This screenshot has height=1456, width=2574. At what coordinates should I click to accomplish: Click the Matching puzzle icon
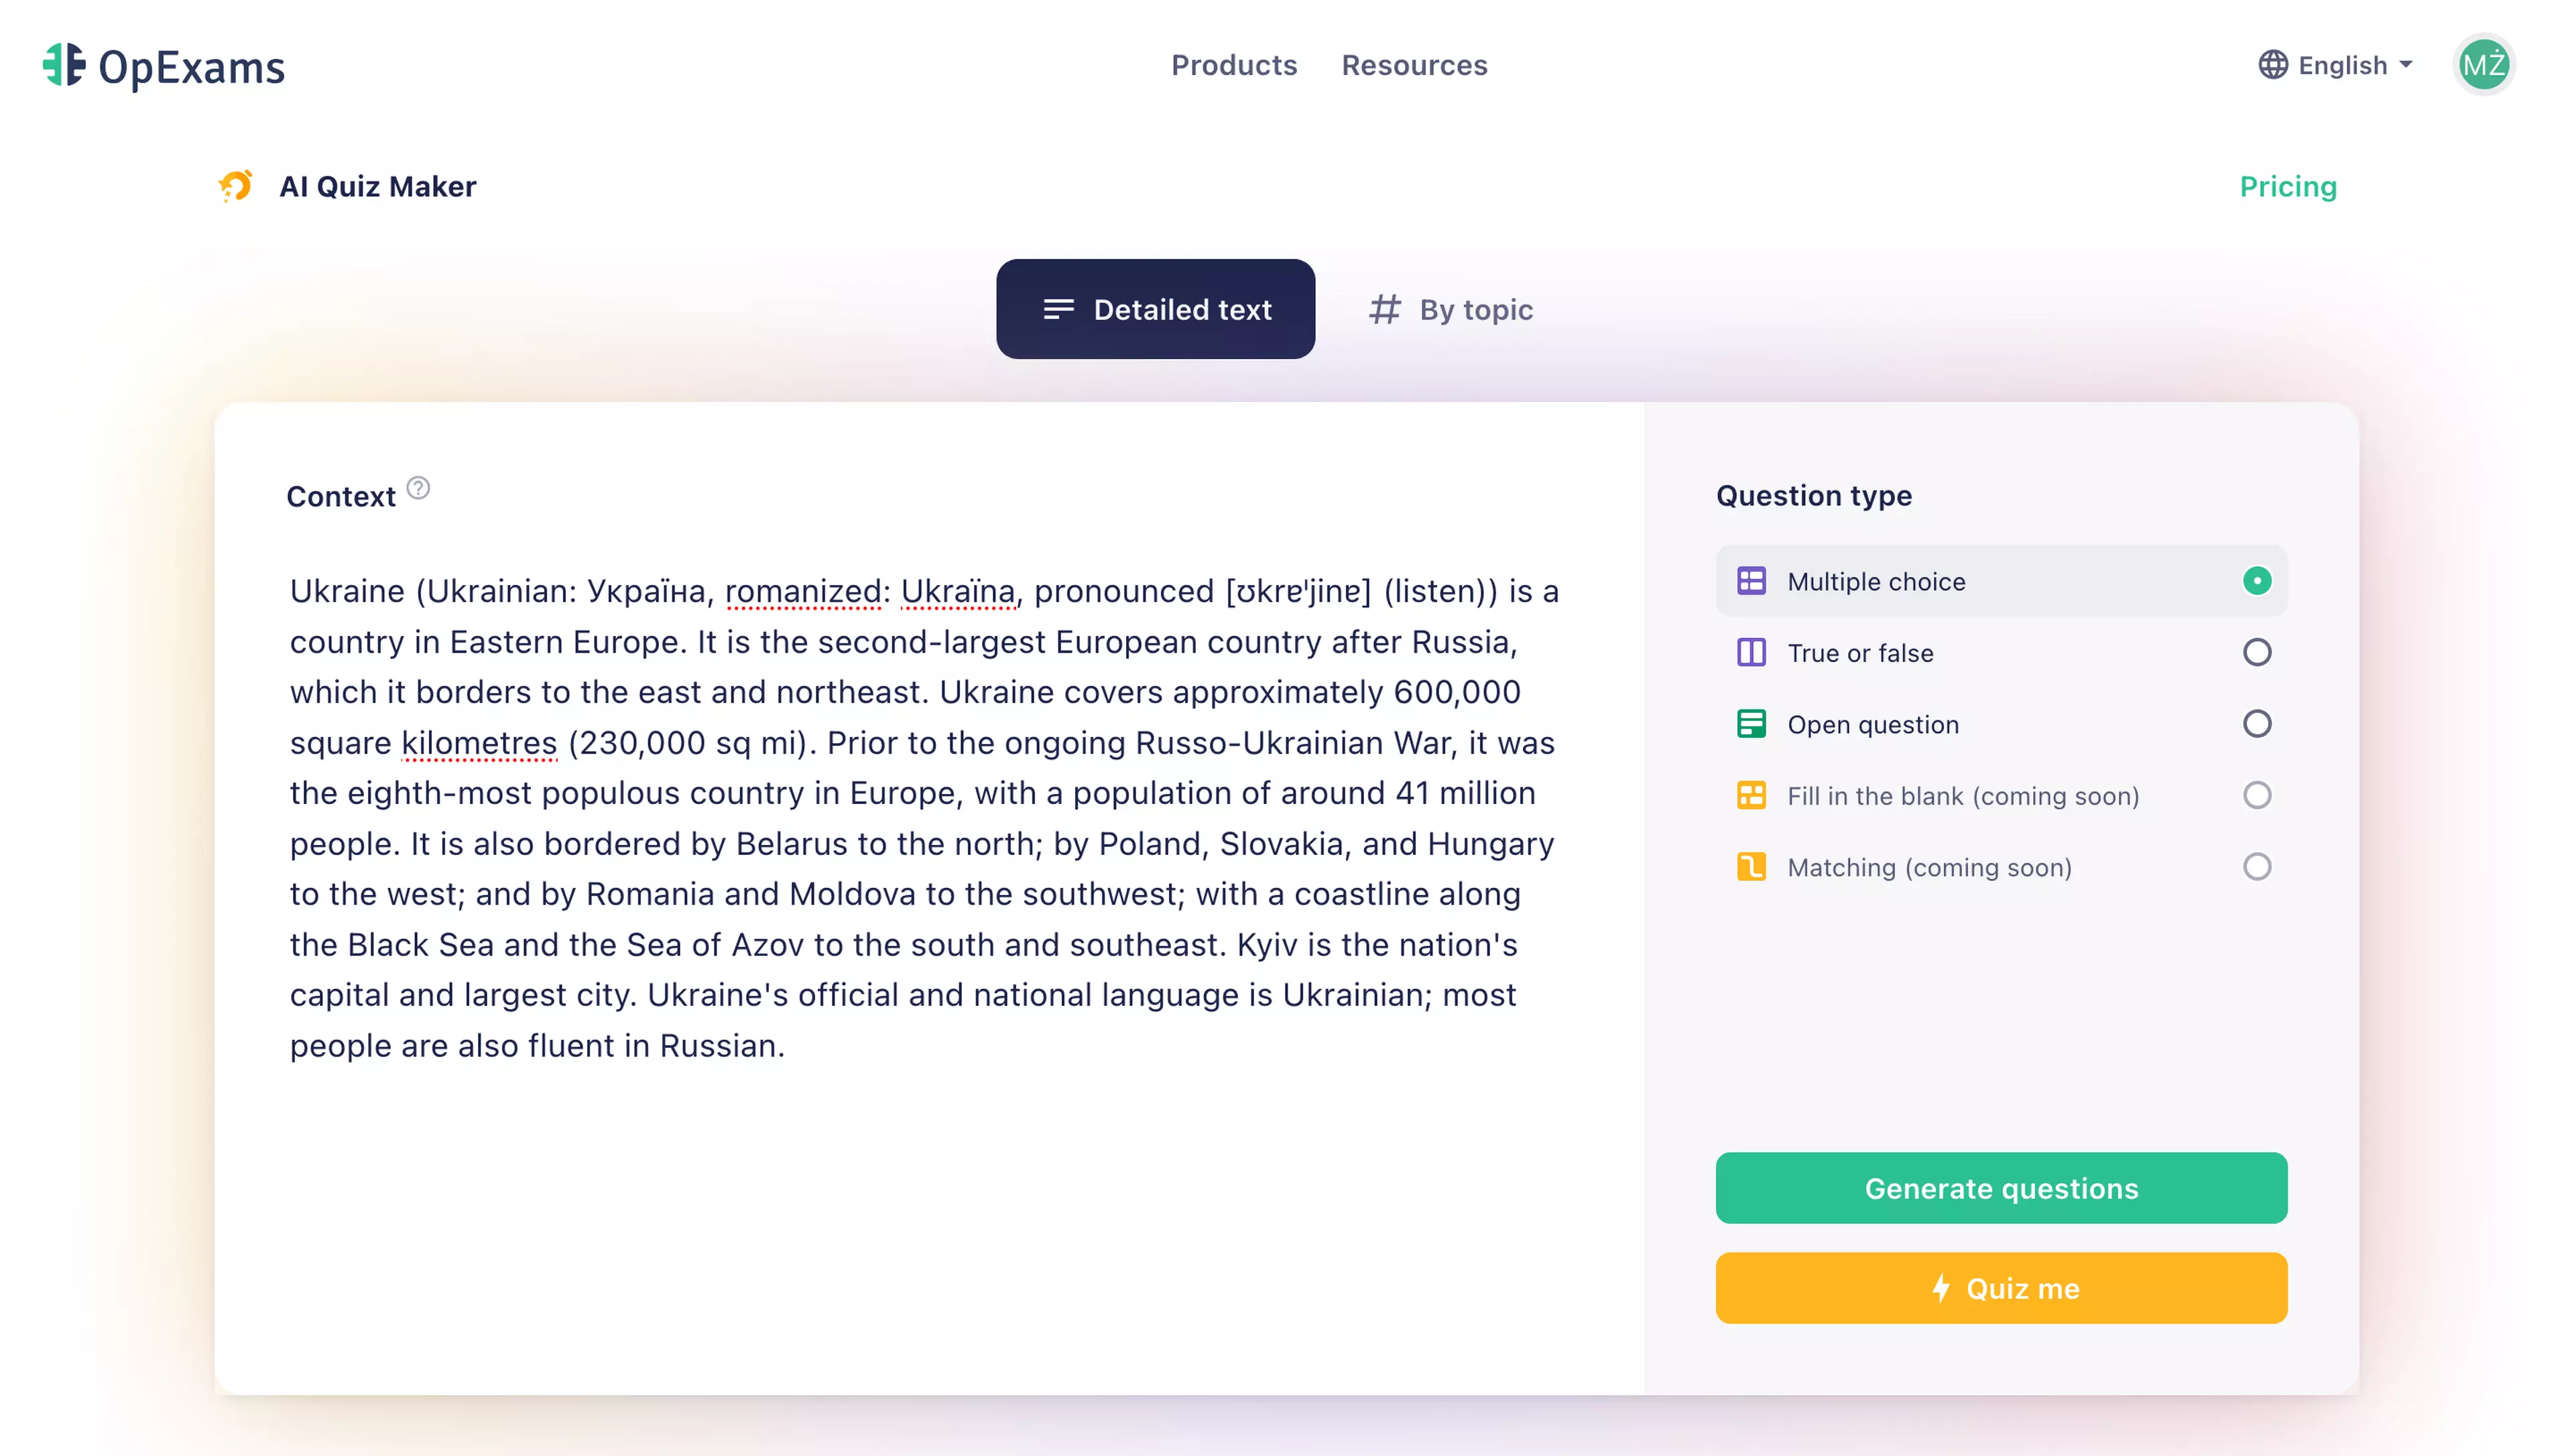pyautogui.click(x=1752, y=867)
